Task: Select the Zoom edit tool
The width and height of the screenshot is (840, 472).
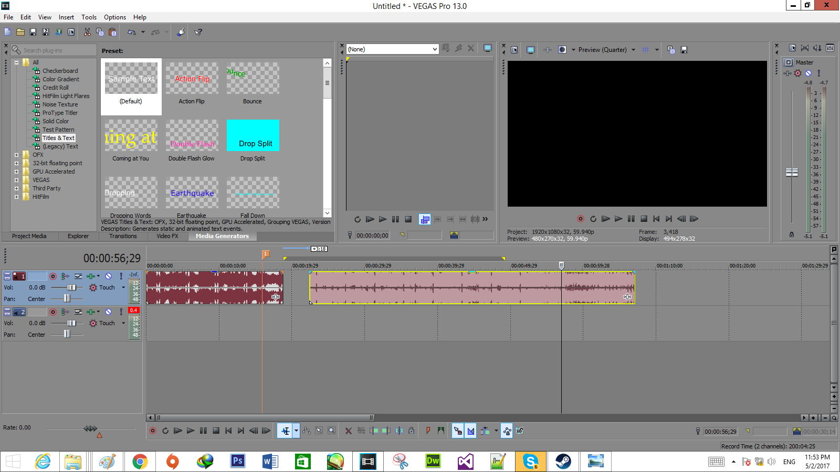Action: click(x=332, y=431)
